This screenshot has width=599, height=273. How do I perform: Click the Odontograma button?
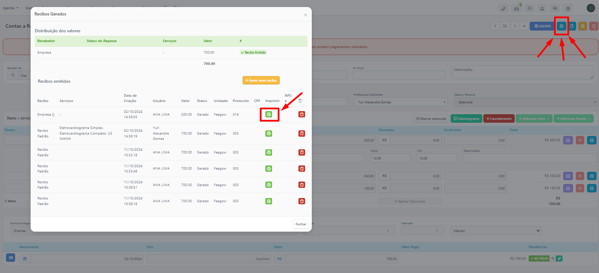[466, 118]
